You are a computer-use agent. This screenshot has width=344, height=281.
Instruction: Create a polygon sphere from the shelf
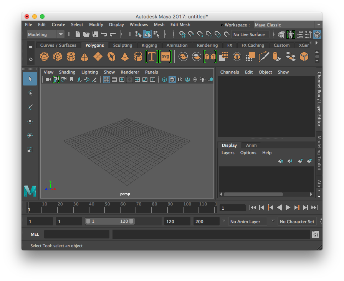click(44, 56)
